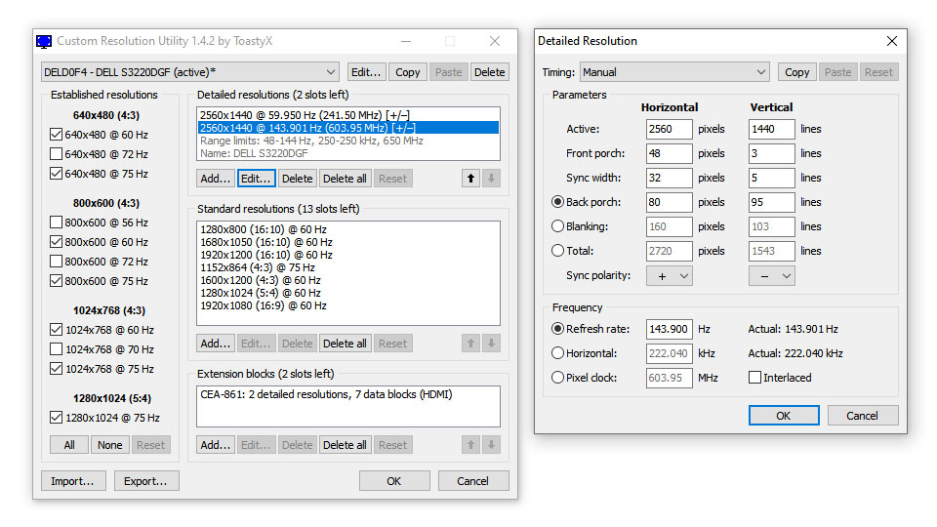Image resolution: width=937 pixels, height=527 pixels.
Task: Click the horizontal front porch field
Action: click(x=670, y=153)
